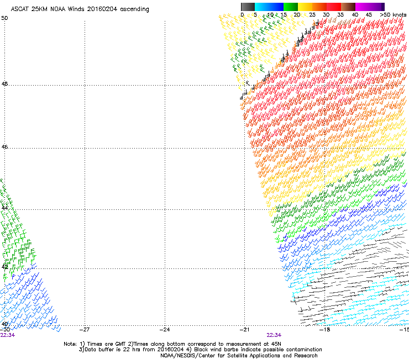
Task: Click the brown 35-40 knots legend swatch
Action: pyautogui.click(x=348, y=7)
